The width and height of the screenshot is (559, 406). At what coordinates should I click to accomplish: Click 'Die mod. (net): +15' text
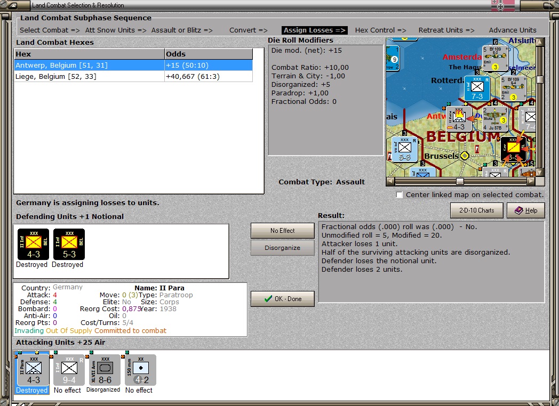pos(307,51)
